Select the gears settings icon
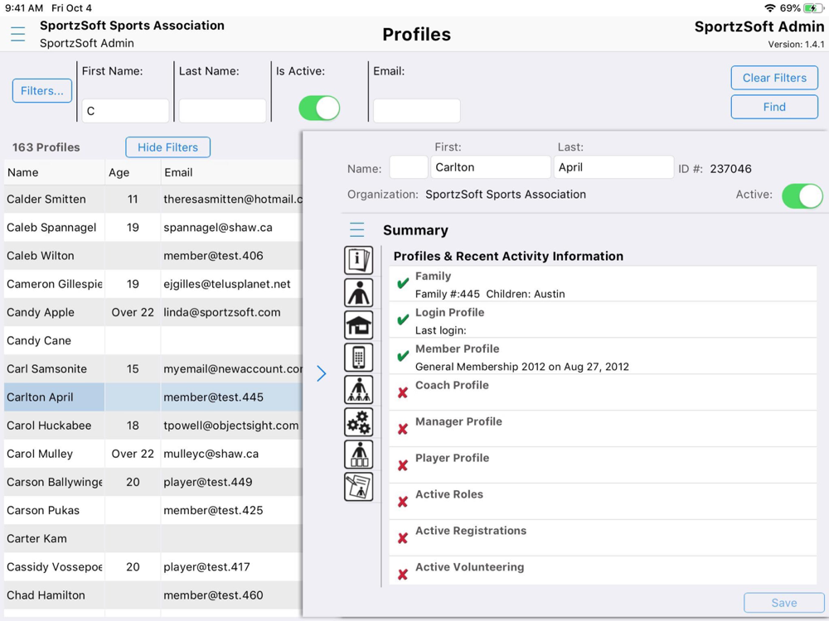Image resolution: width=829 pixels, height=621 pixels. (358, 422)
